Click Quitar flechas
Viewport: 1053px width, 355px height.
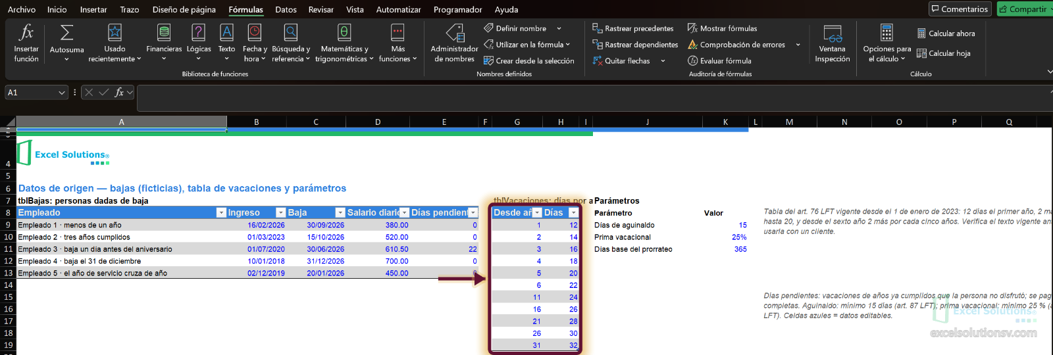coord(621,60)
